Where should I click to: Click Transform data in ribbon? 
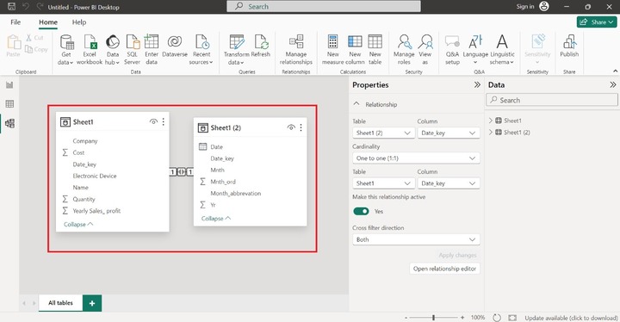237,49
